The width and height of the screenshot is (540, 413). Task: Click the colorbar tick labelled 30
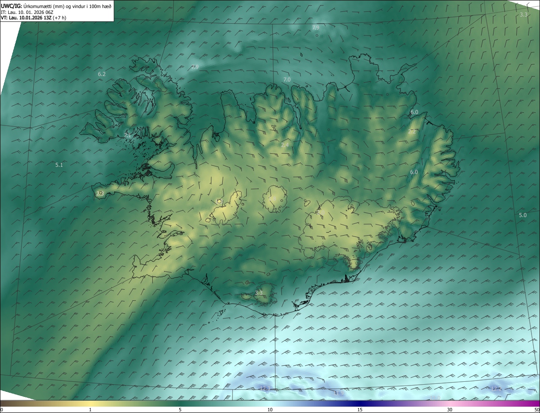point(450,410)
